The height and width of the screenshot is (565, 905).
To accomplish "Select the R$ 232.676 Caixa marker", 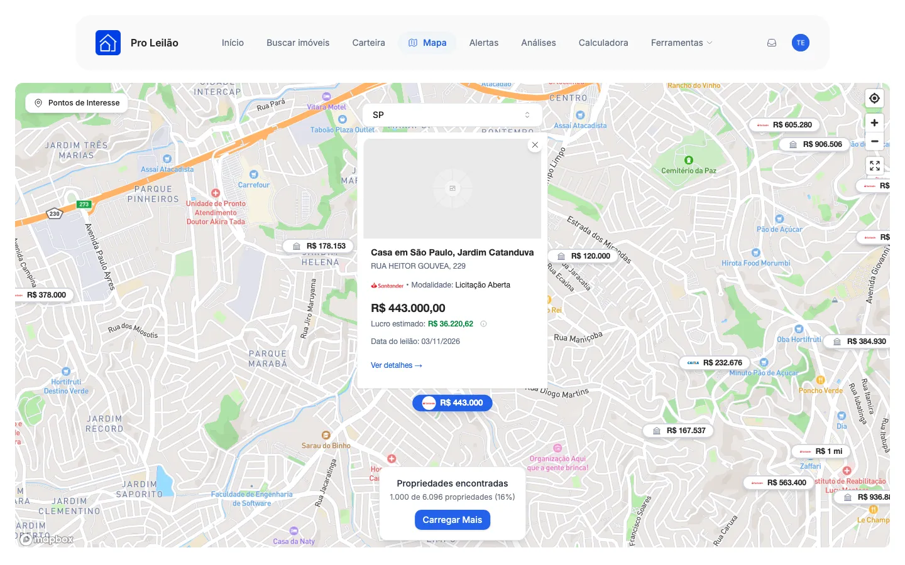I will (x=715, y=363).
